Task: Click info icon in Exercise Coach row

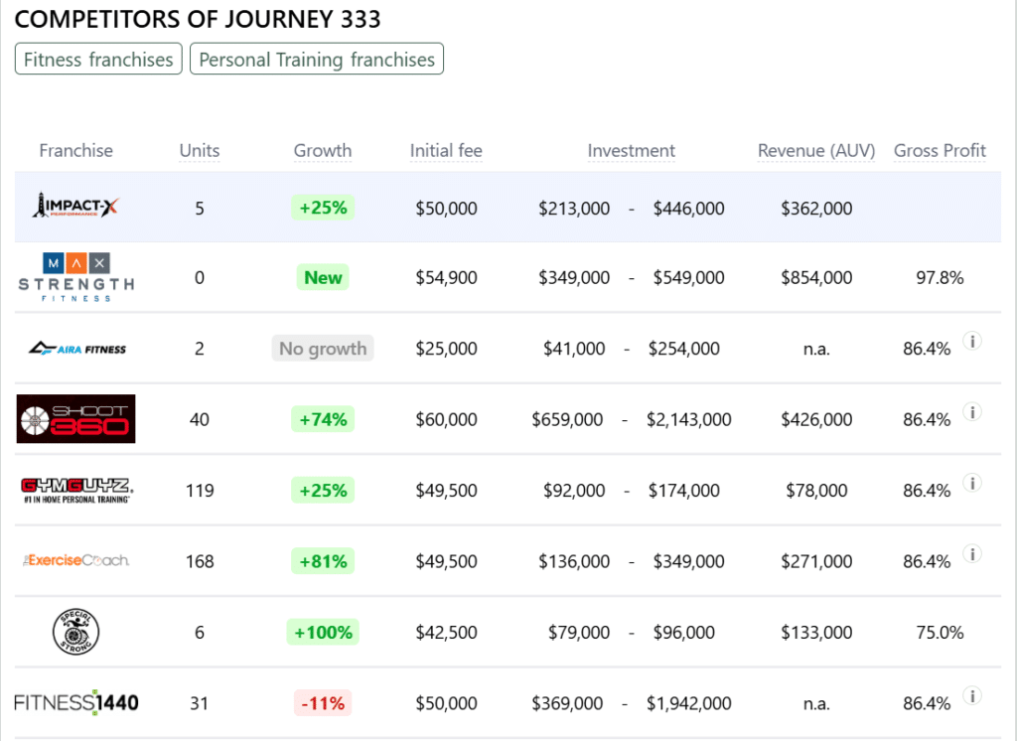Action: pyautogui.click(x=971, y=553)
